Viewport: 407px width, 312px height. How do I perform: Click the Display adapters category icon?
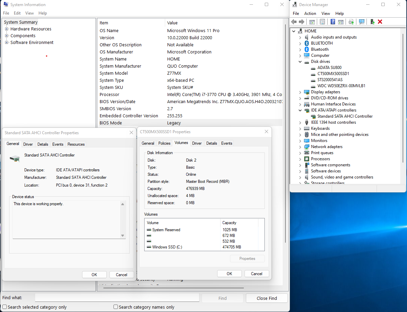point(307,92)
